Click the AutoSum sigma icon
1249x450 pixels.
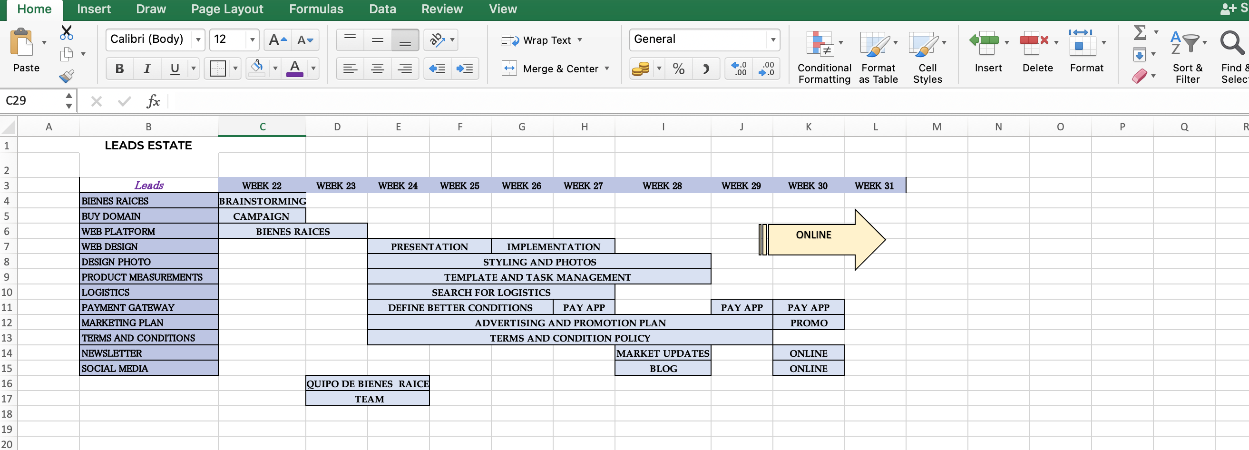click(1140, 32)
